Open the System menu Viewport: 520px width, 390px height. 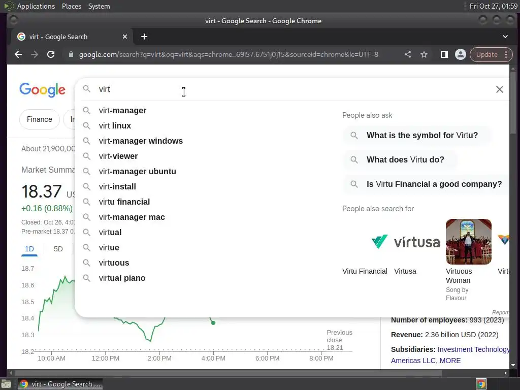pyautogui.click(x=99, y=6)
